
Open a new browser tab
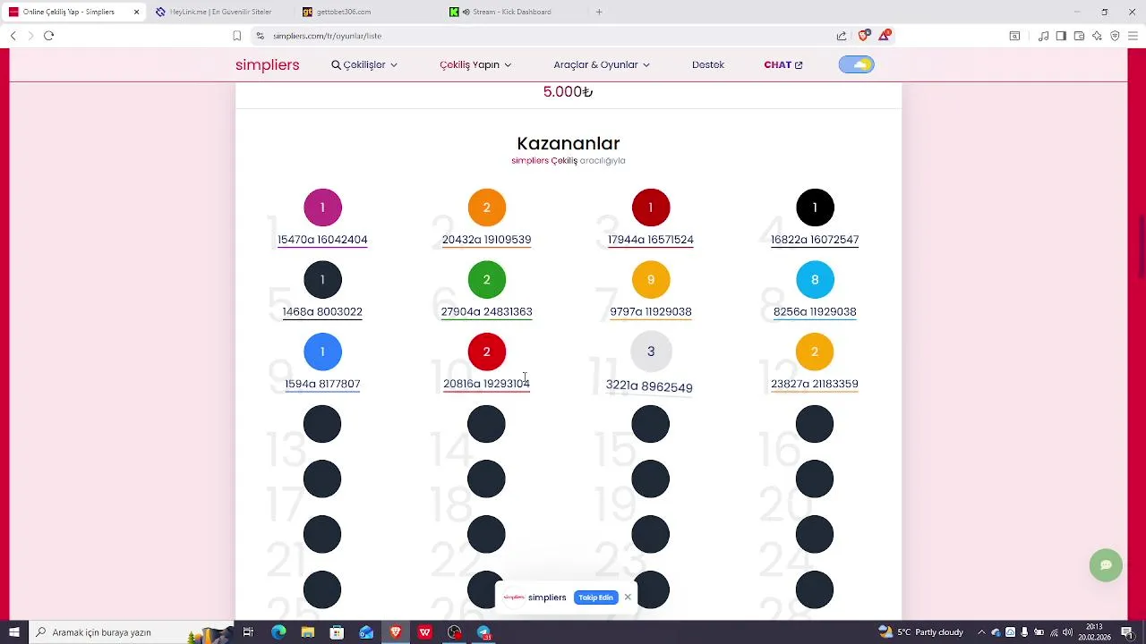pyautogui.click(x=599, y=12)
